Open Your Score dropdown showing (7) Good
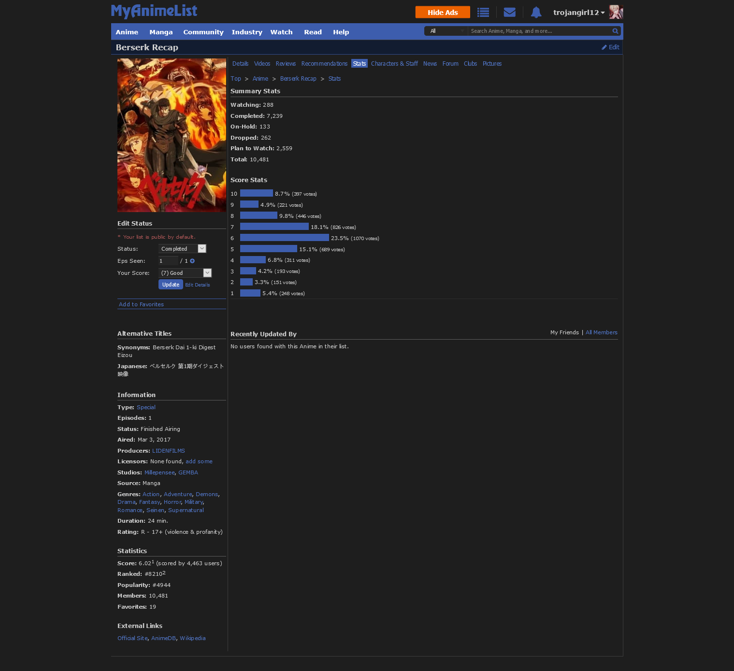 pyautogui.click(x=185, y=273)
